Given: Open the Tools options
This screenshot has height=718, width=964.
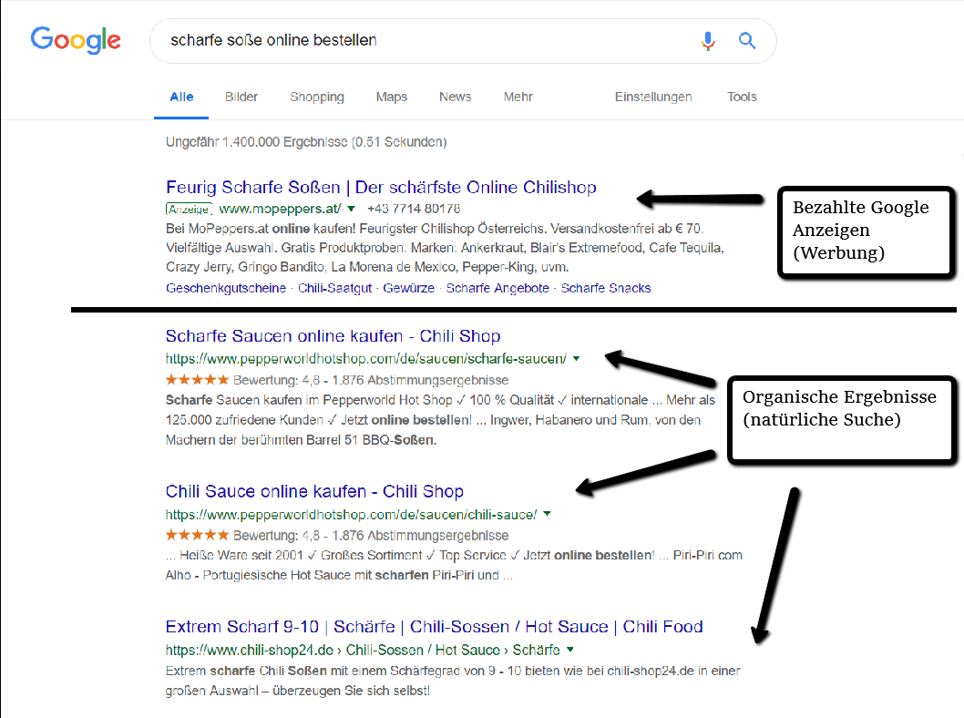Looking at the screenshot, I should pos(742,97).
